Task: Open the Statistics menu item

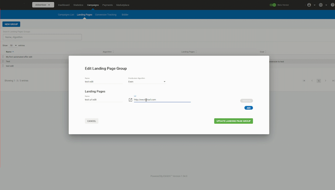Action: pyautogui.click(x=78, y=5)
